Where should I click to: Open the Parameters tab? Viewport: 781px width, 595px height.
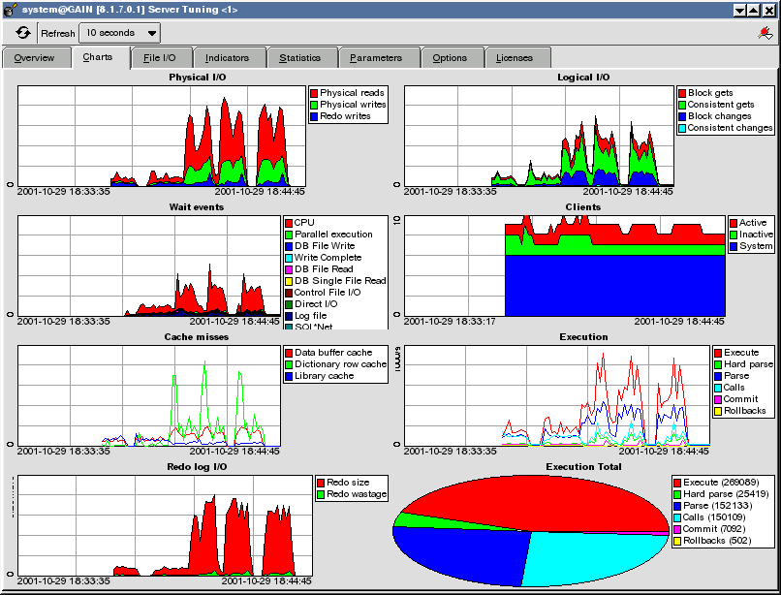pos(376,58)
